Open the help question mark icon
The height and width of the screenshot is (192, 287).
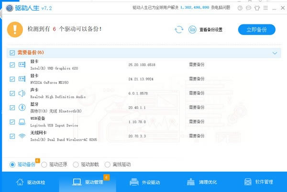point(240,8)
